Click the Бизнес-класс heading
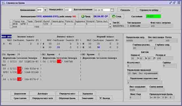 pos(65,37)
